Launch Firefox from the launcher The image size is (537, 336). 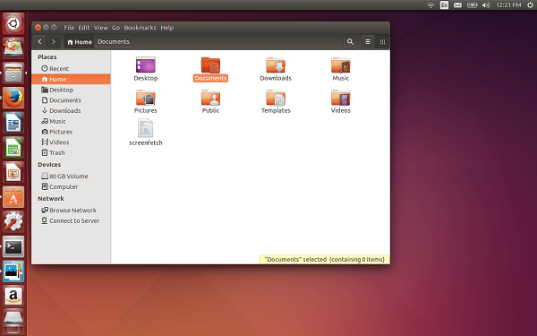[x=13, y=98]
